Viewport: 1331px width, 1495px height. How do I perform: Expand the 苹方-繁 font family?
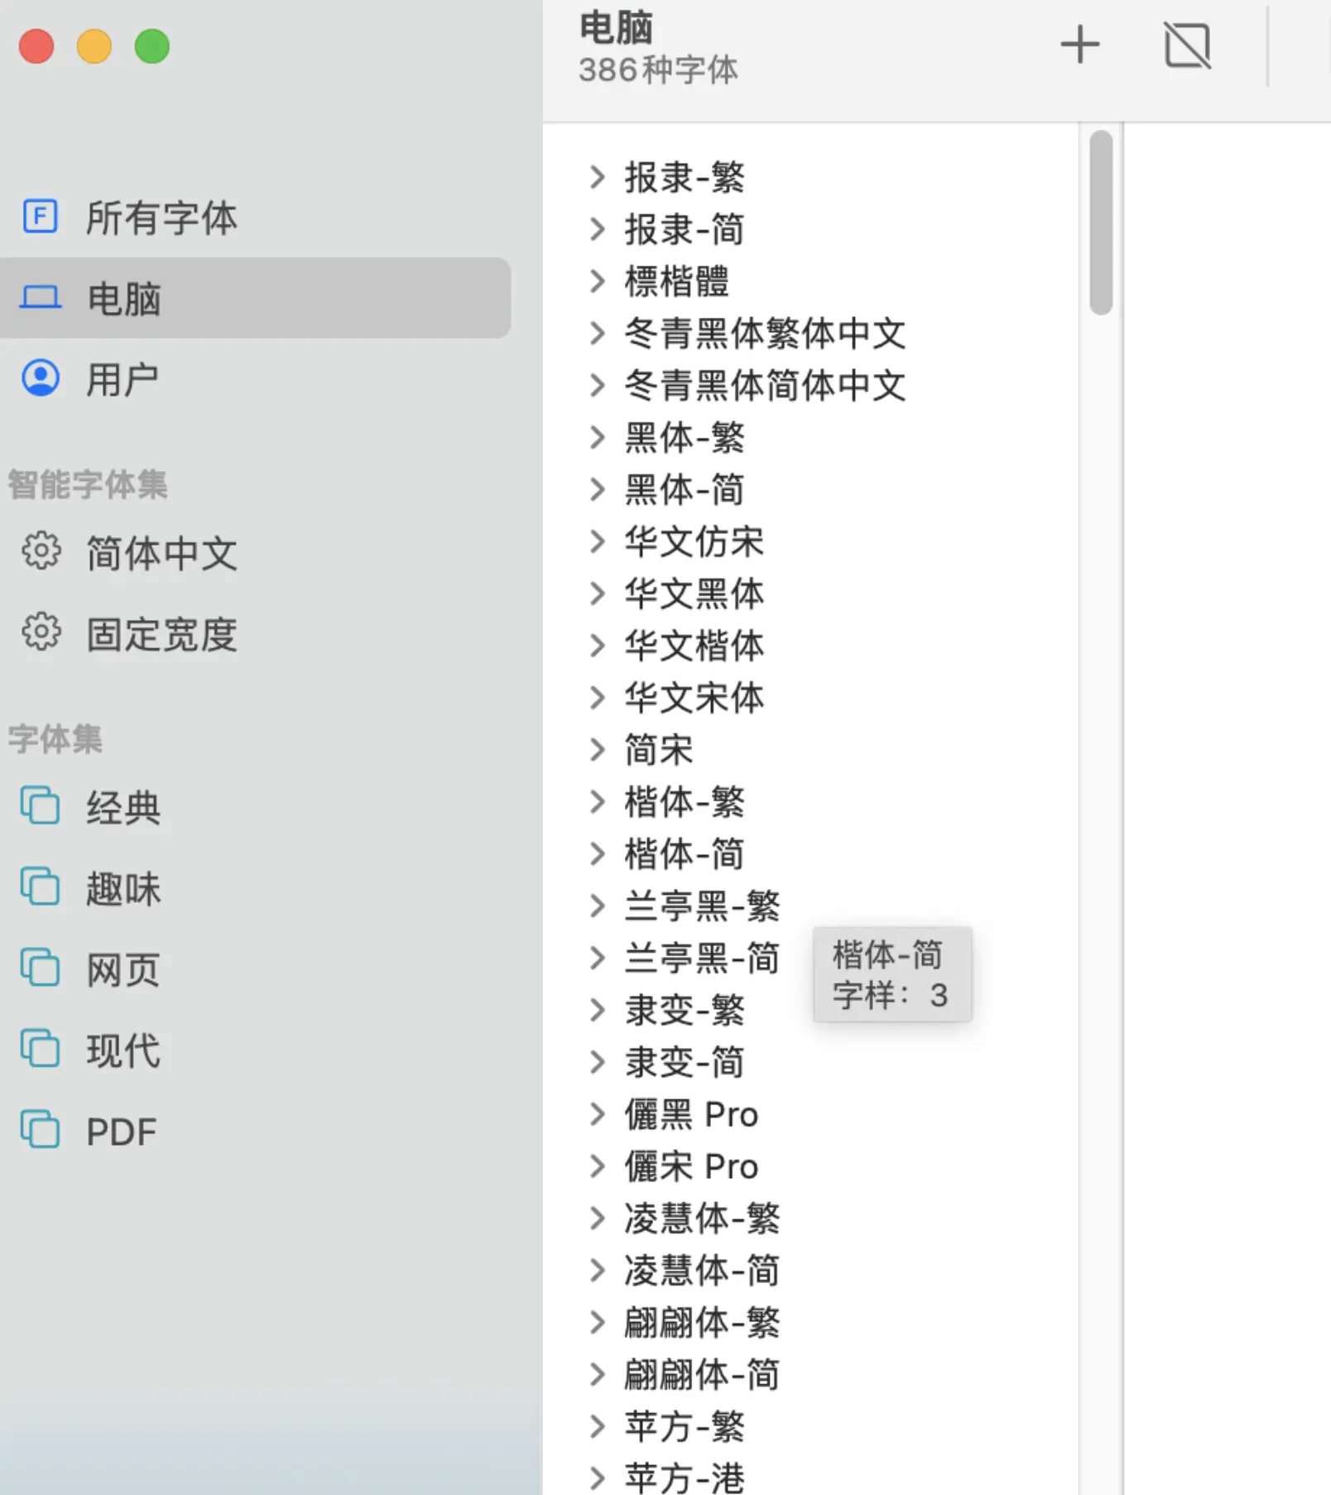pyautogui.click(x=597, y=1426)
